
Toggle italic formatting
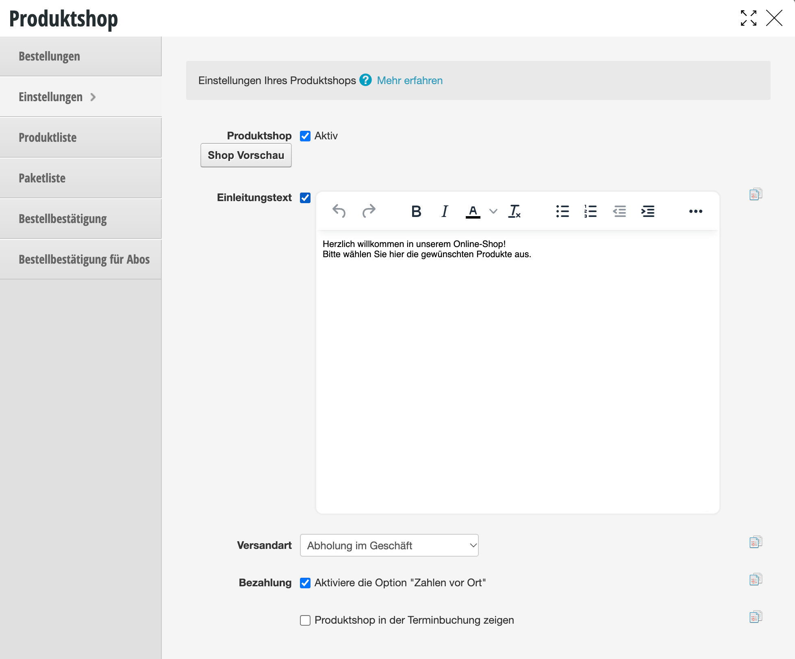(444, 211)
